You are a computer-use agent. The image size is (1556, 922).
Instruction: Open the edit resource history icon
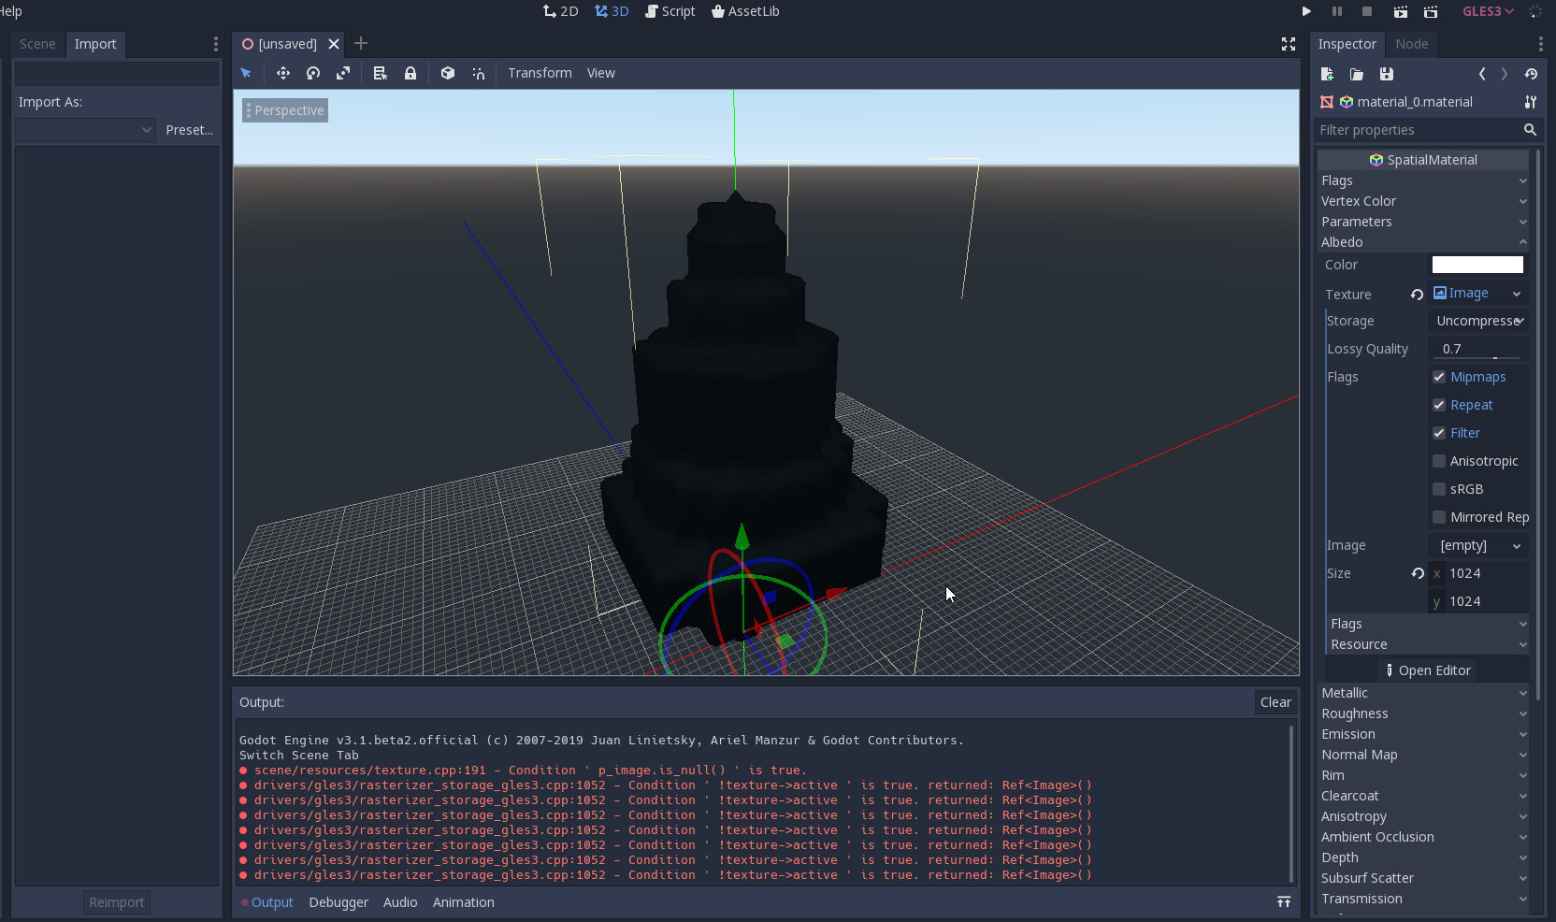click(1532, 74)
